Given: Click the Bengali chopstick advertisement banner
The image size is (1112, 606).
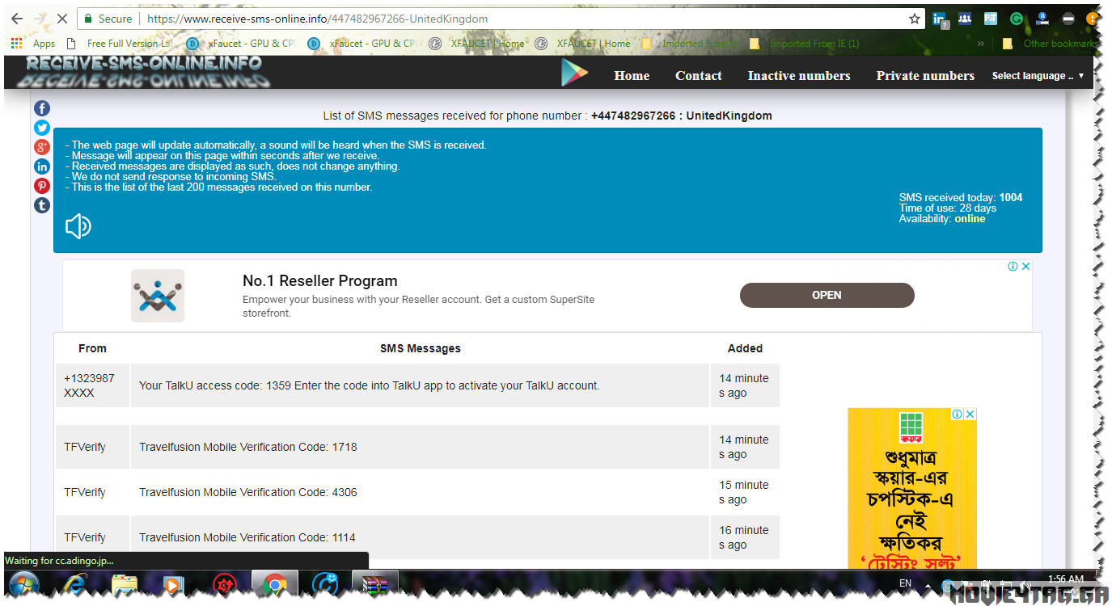Looking at the screenshot, I should click(x=912, y=488).
